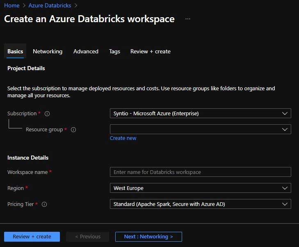Click the Project Details heading

tap(26, 68)
